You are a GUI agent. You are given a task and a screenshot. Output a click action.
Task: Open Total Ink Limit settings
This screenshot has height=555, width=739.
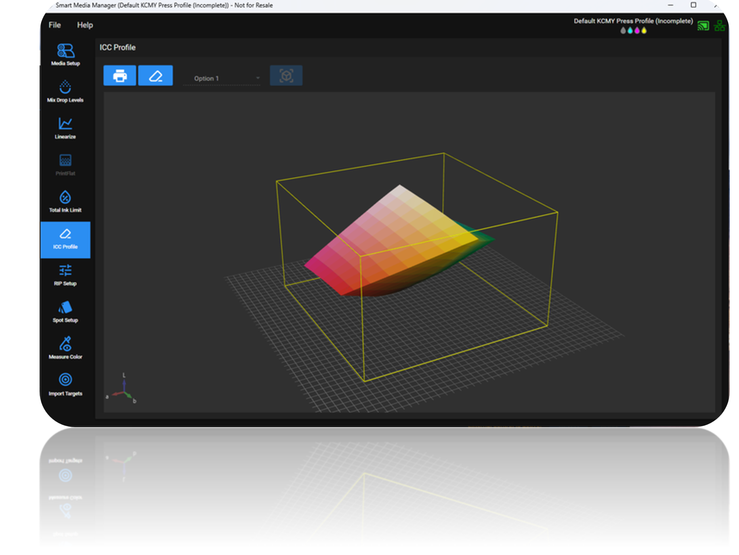65,202
